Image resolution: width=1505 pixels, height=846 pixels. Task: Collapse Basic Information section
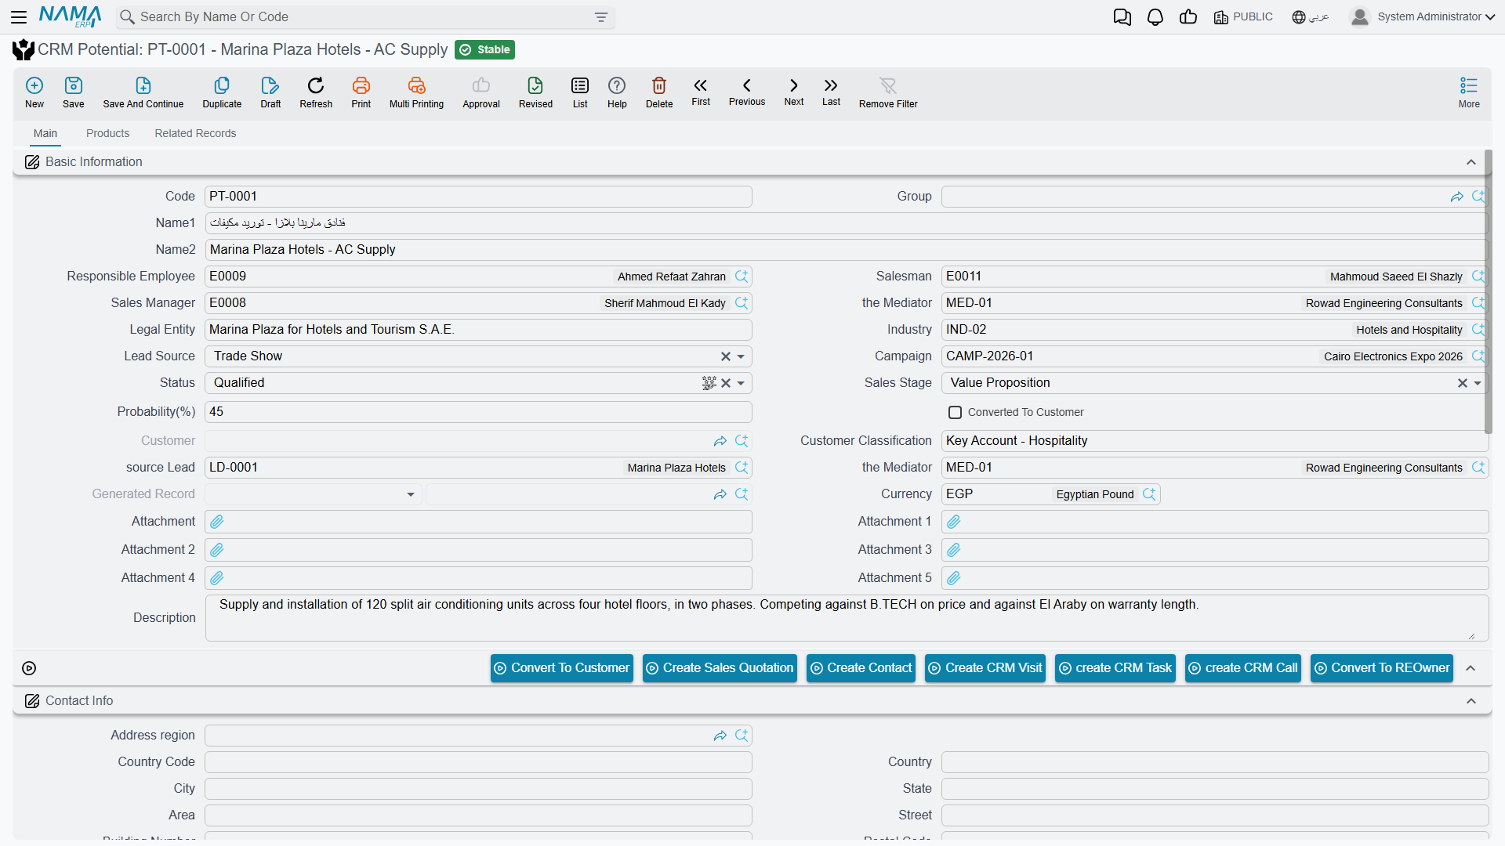1471,162
